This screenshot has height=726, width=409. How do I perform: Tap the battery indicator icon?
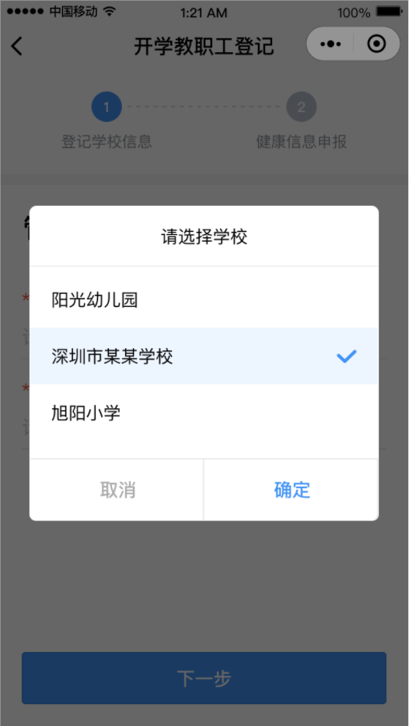[x=389, y=12]
